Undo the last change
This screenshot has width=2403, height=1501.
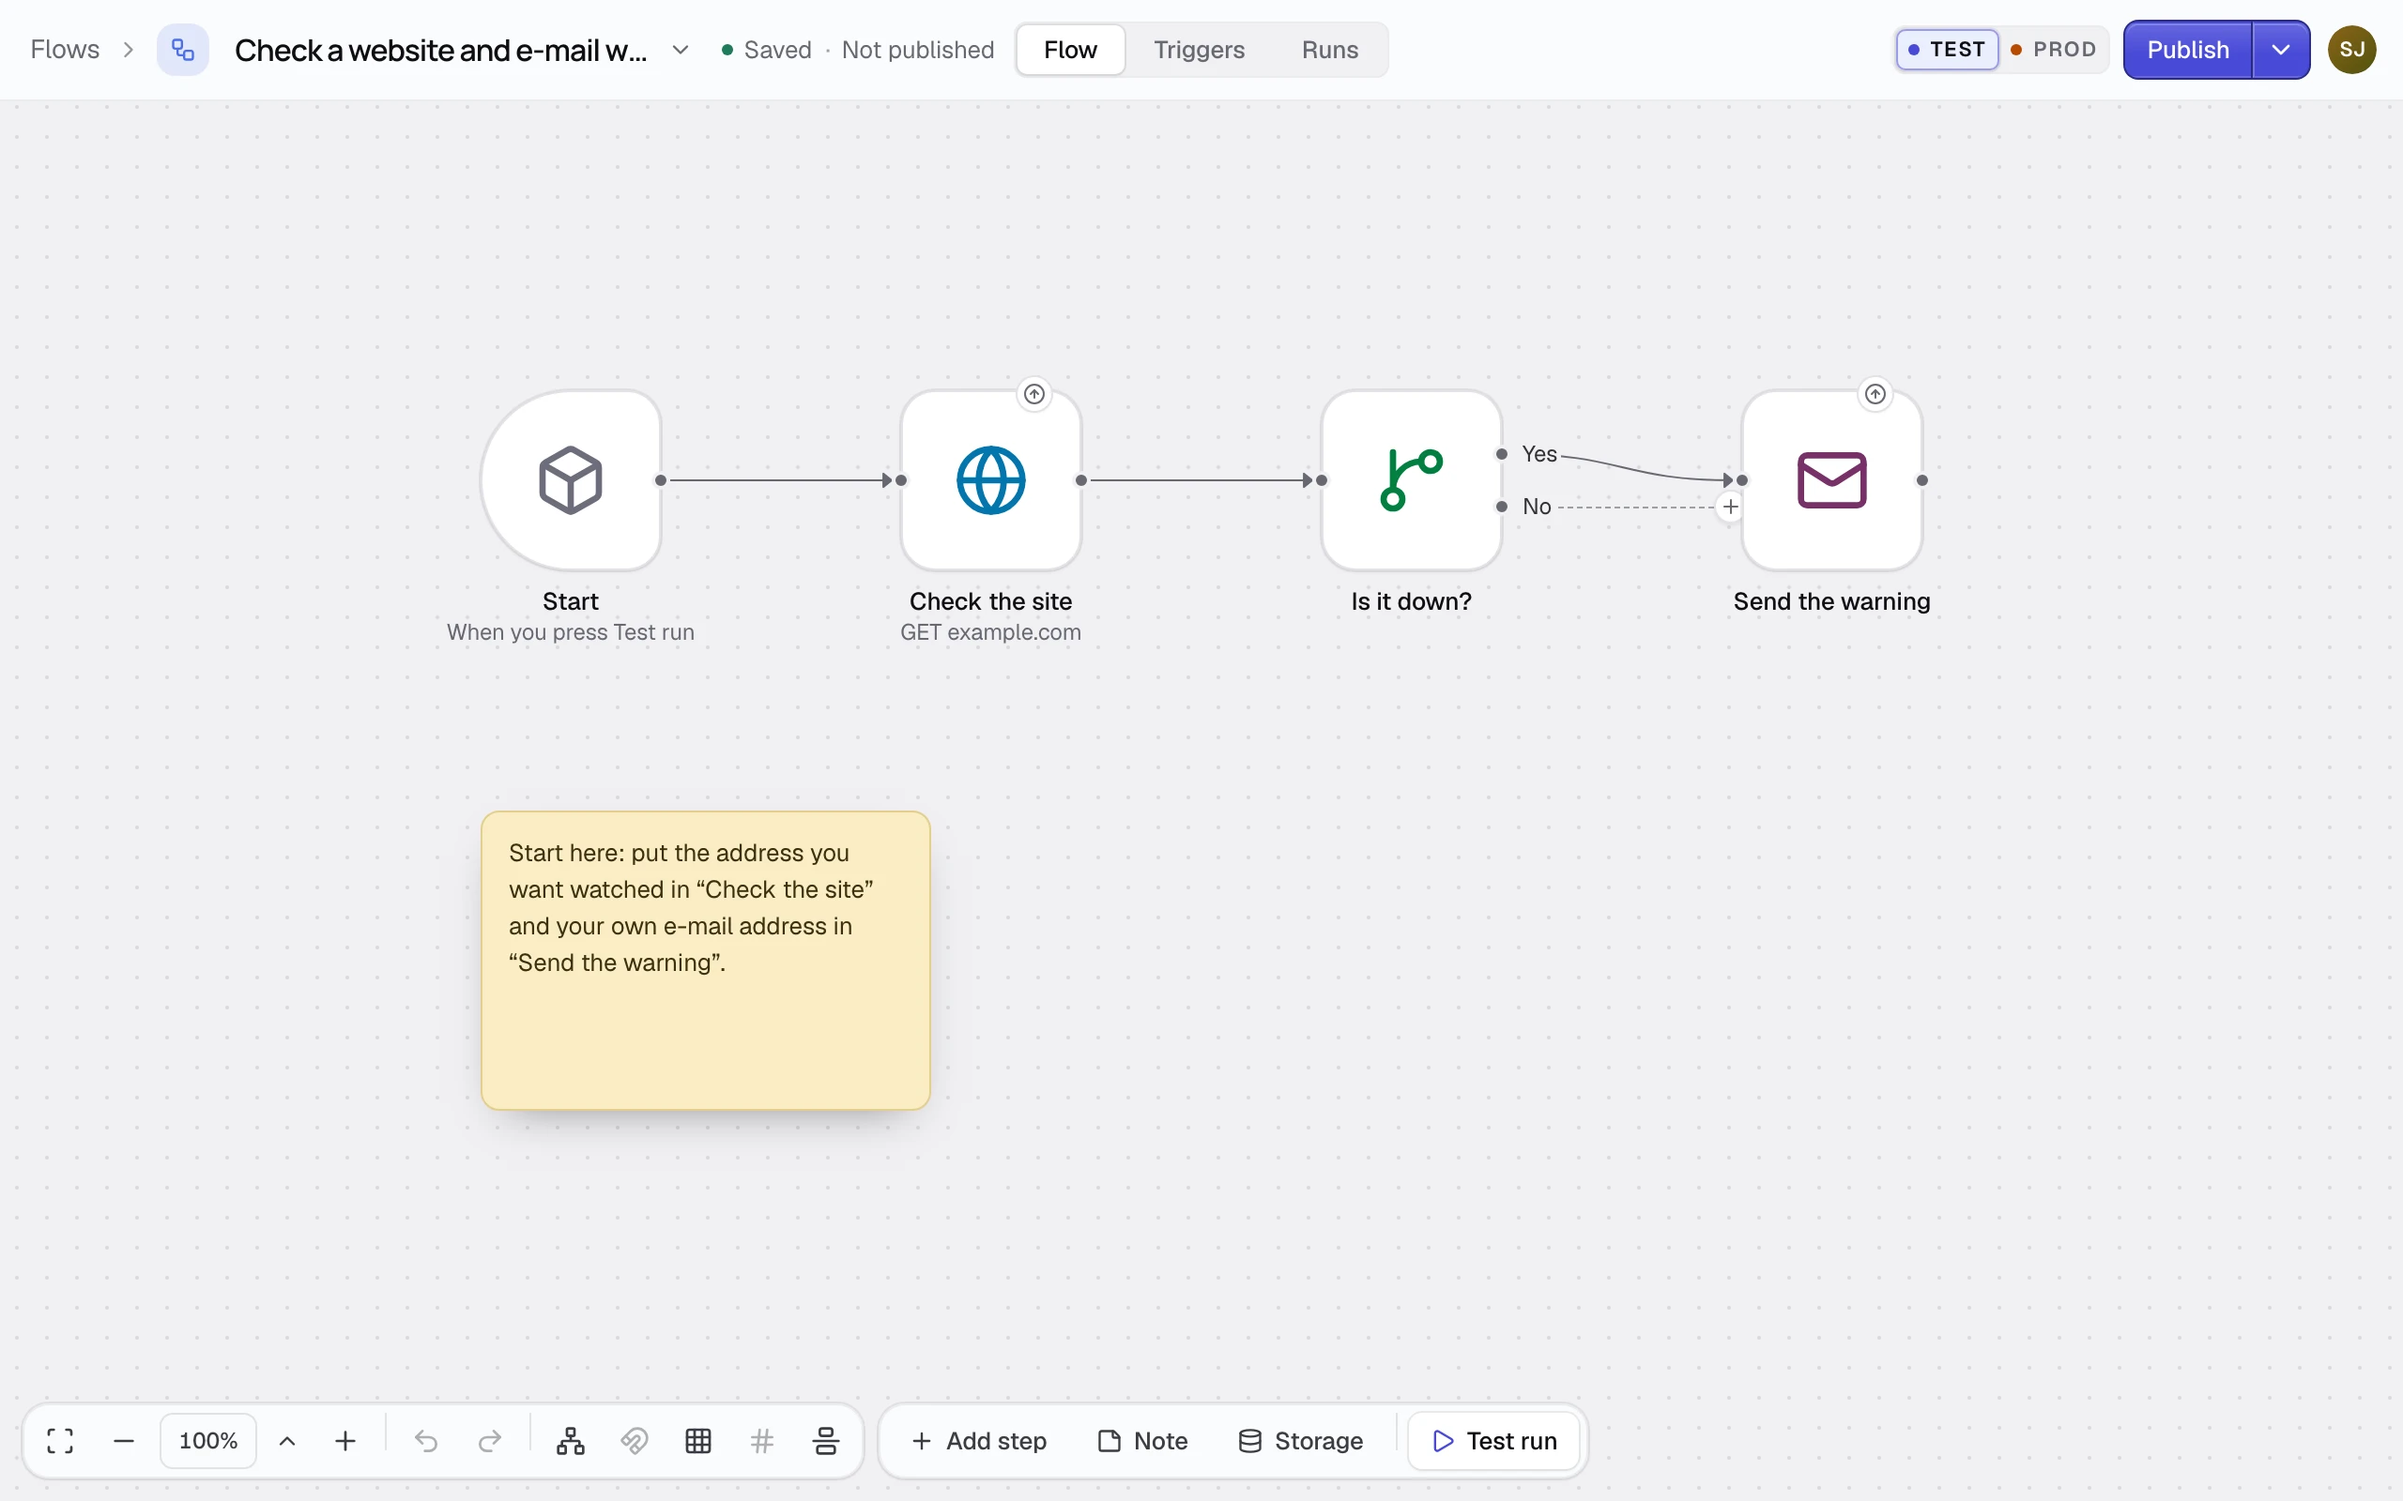[426, 1440]
